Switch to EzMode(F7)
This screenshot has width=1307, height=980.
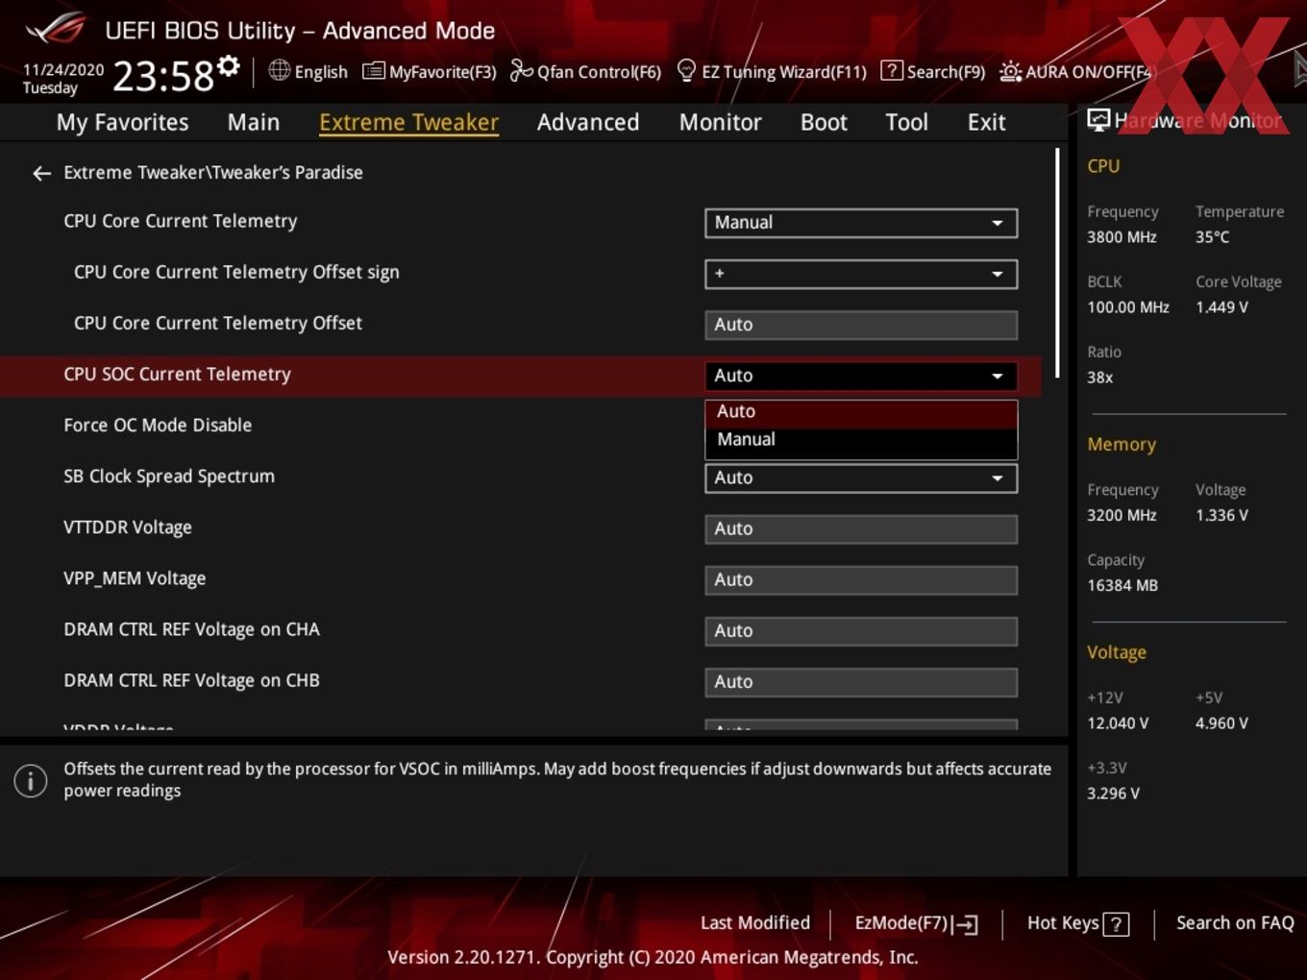click(916, 923)
